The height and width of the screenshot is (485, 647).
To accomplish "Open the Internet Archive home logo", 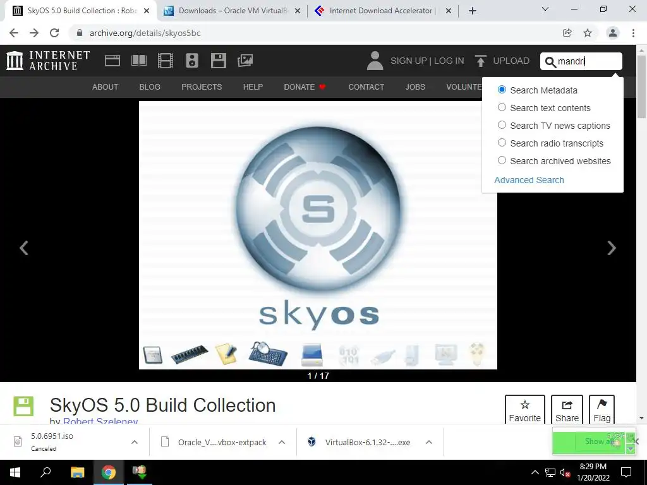I will 48,61.
